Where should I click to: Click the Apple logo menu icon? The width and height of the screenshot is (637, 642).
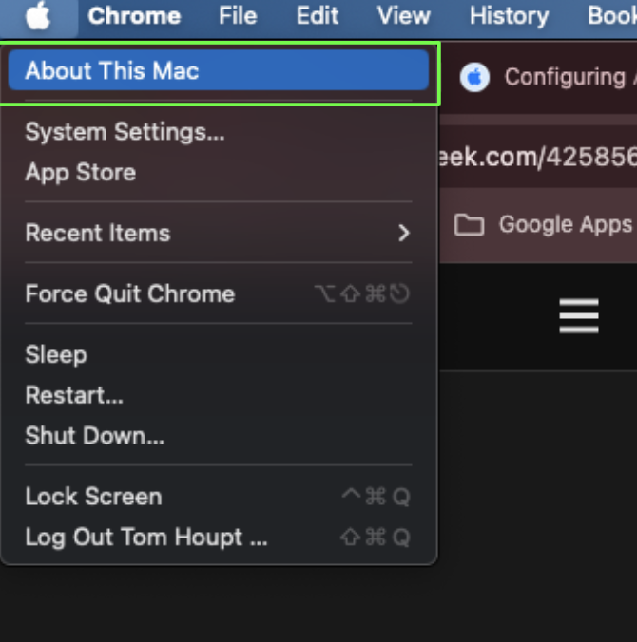pyautogui.click(x=38, y=16)
